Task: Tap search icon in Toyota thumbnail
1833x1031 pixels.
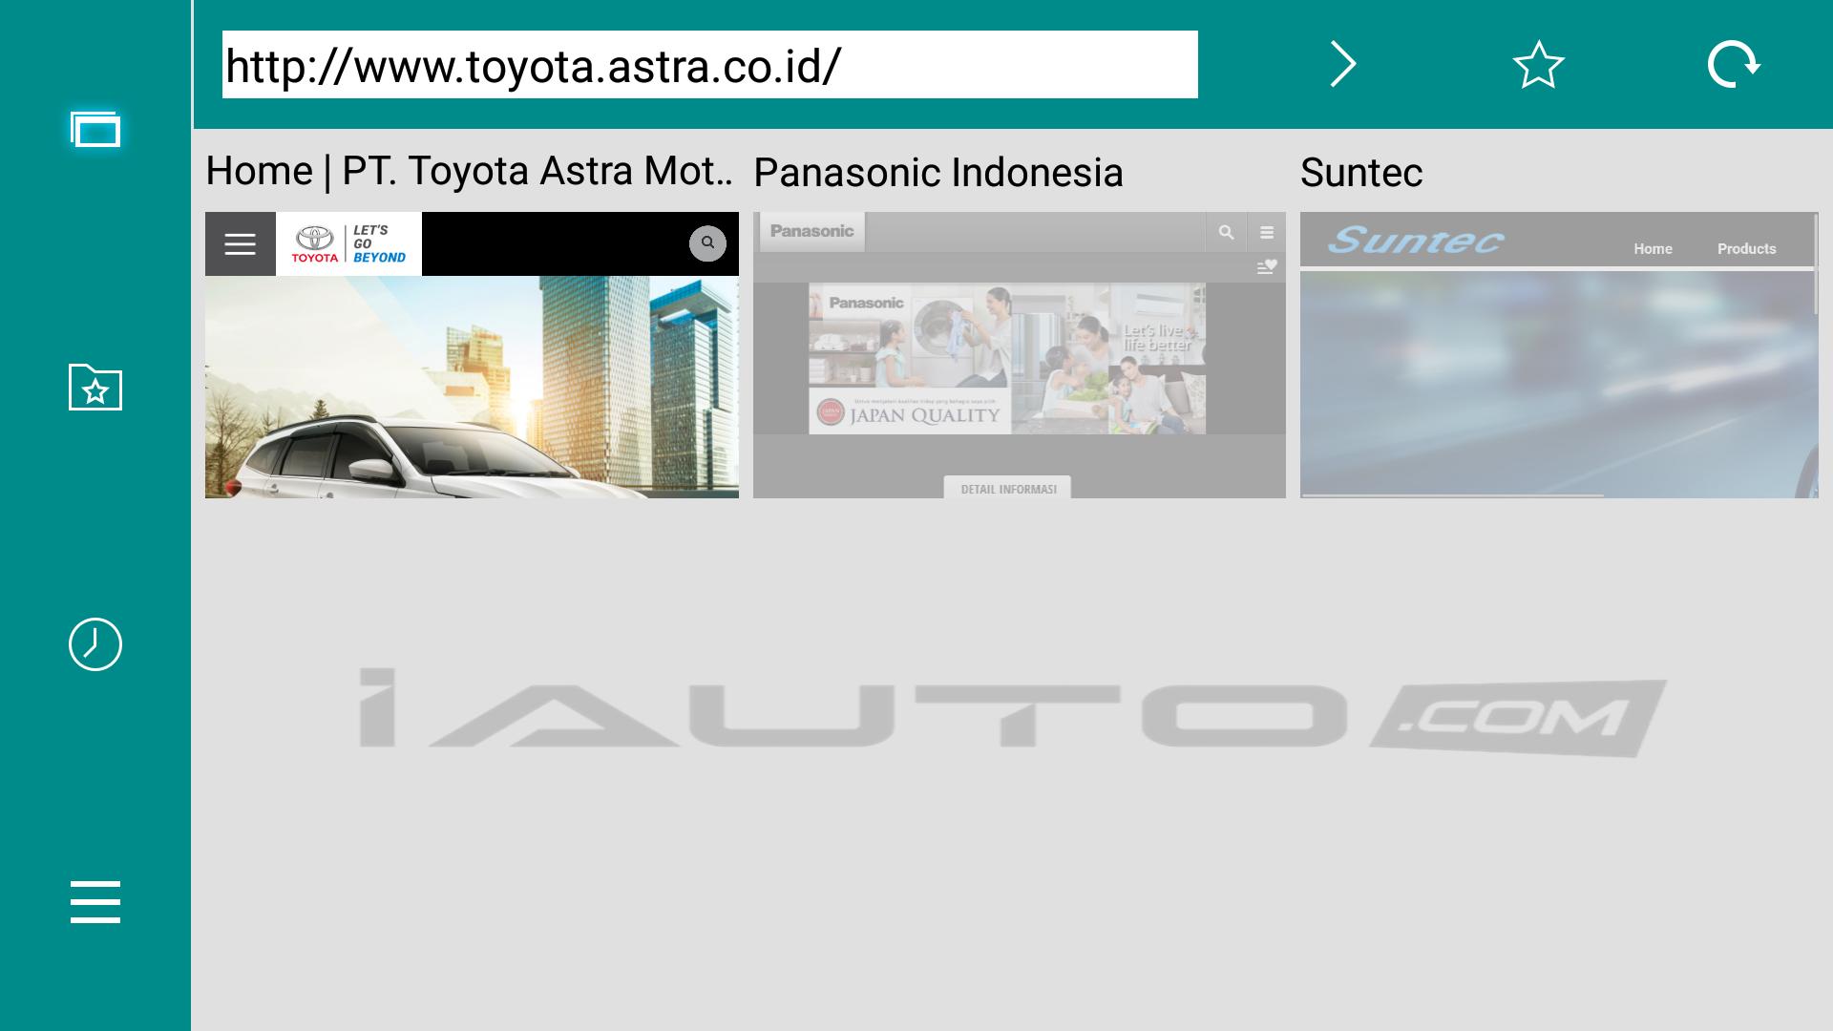Action: click(x=707, y=243)
